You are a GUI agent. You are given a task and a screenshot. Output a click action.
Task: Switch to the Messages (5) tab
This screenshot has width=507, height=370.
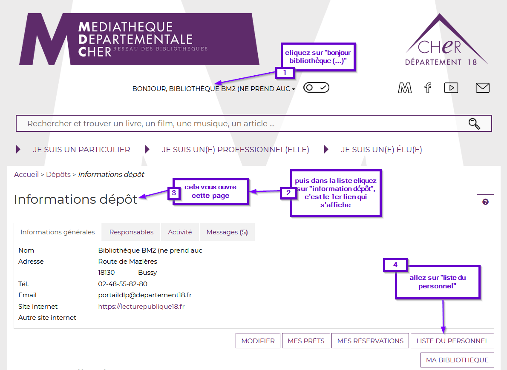tap(227, 232)
